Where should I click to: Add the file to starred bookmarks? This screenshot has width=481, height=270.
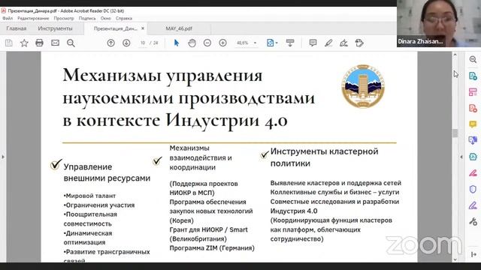(24, 43)
